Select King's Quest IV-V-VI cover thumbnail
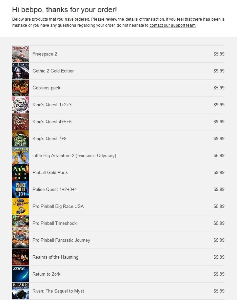Viewport: 237px width, 300px height. (20, 122)
